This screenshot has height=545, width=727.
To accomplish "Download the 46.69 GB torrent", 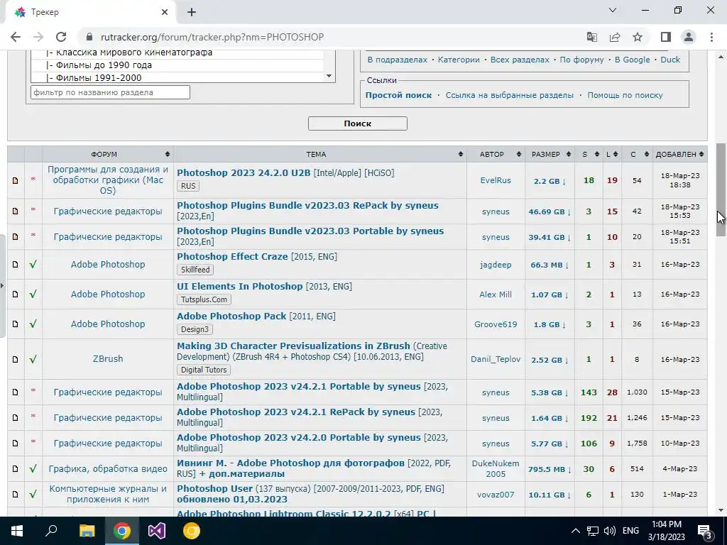I will click(550, 211).
